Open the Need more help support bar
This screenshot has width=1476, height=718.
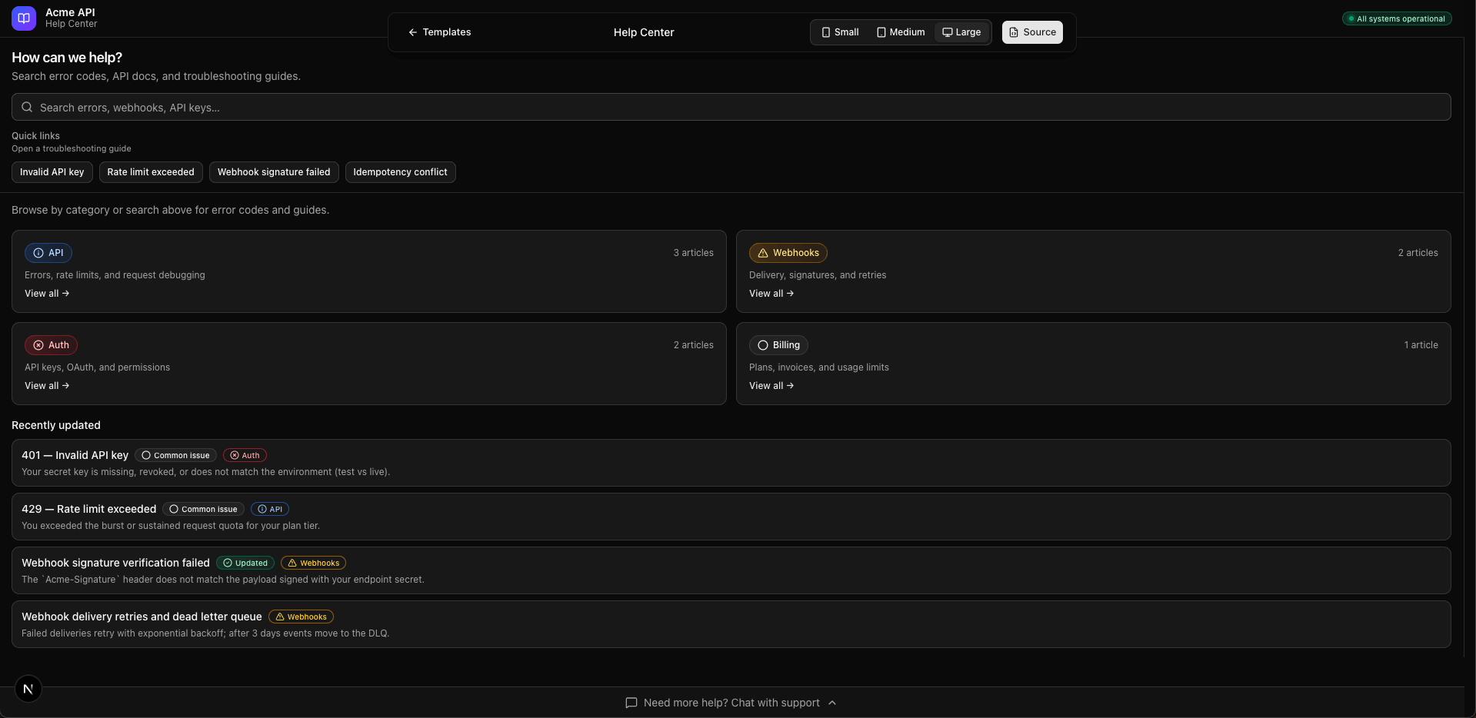[x=731, y=703]
